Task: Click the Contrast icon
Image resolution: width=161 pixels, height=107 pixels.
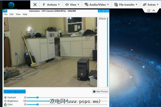Action: coord(5,97)
